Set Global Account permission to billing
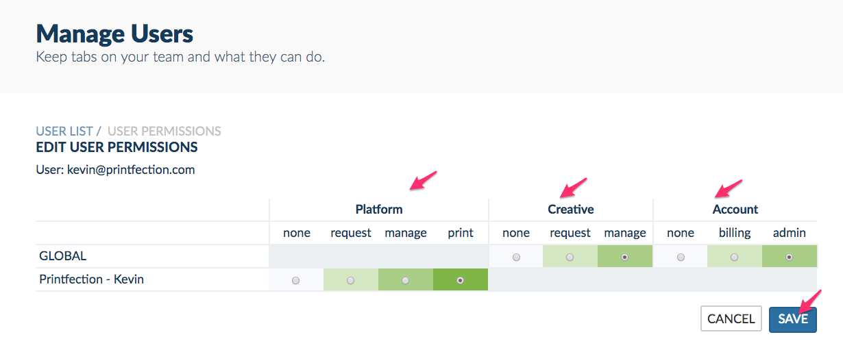Screen dimensions: 843x363 coord(735,257)
